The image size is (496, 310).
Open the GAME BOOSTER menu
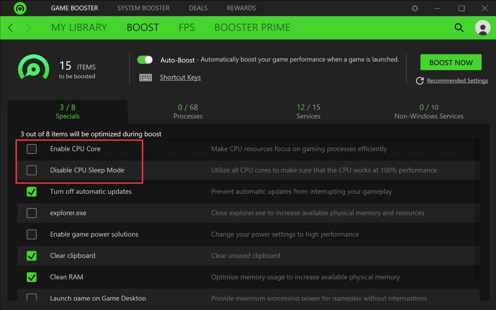pyautogui.click(x=74, y=8)
